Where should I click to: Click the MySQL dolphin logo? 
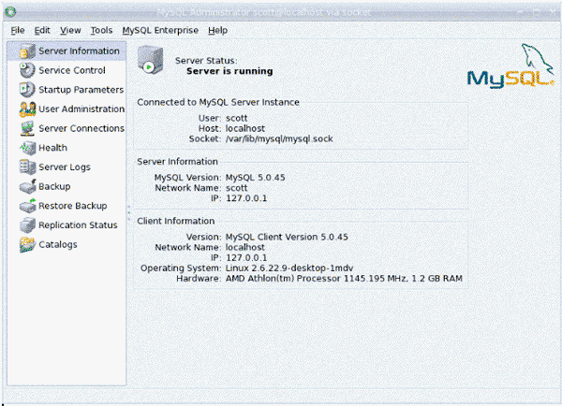(x=510, y=65)
